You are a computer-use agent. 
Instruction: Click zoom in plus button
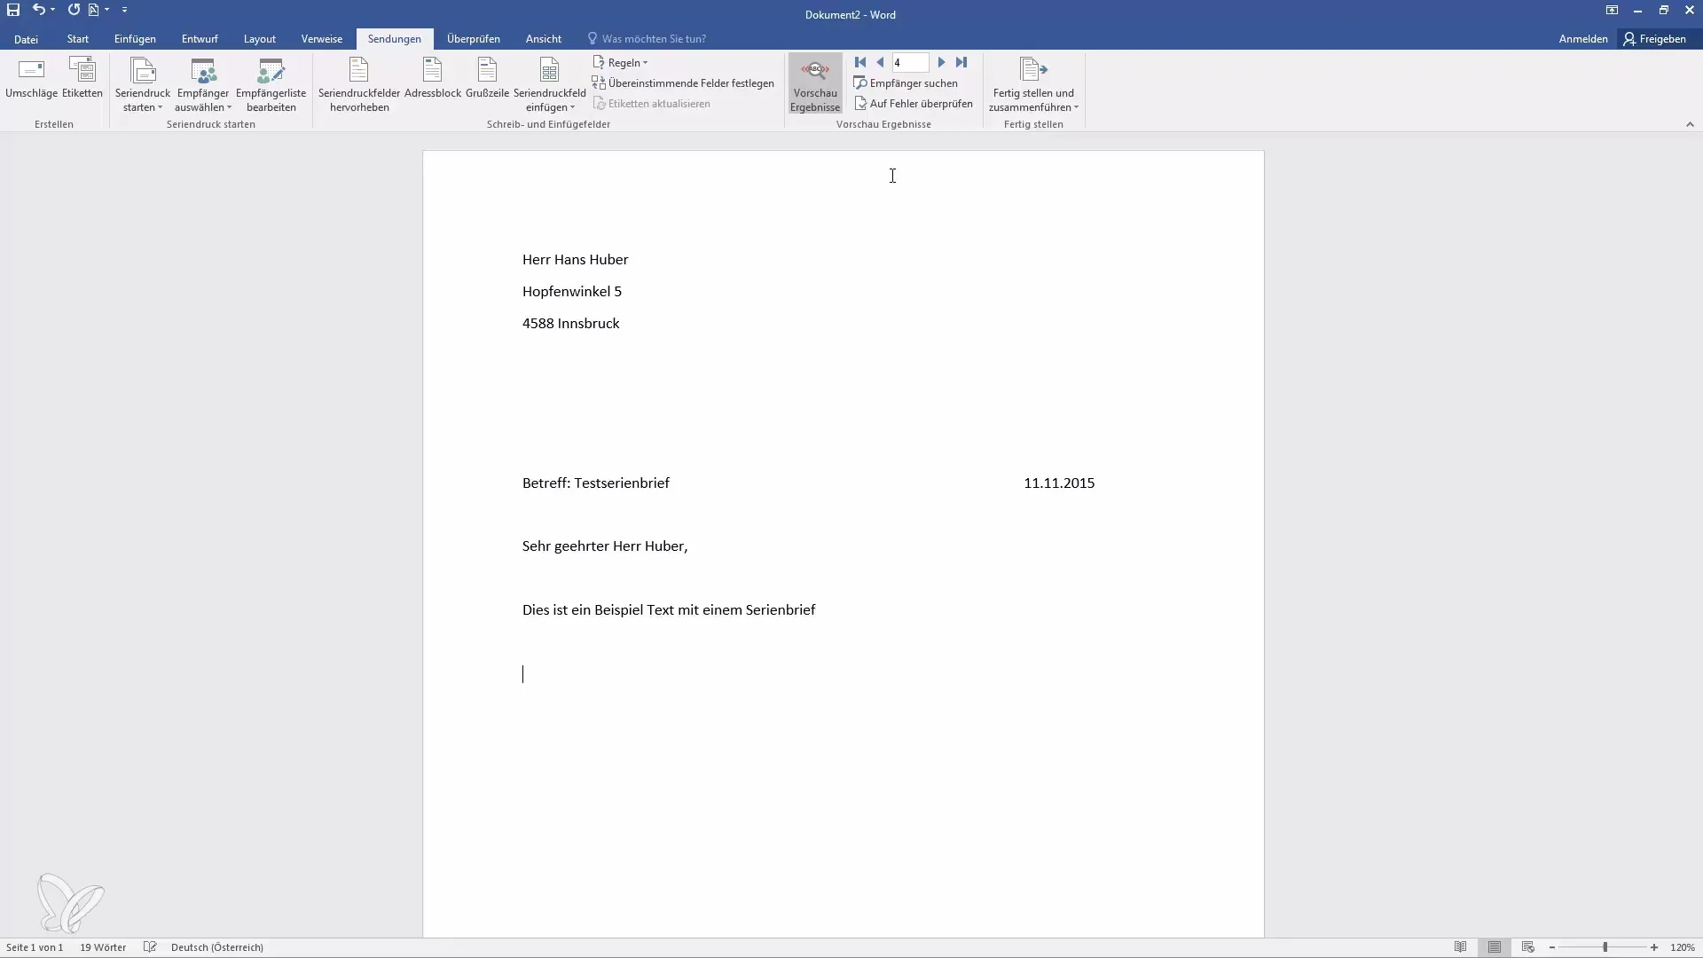1654,947
